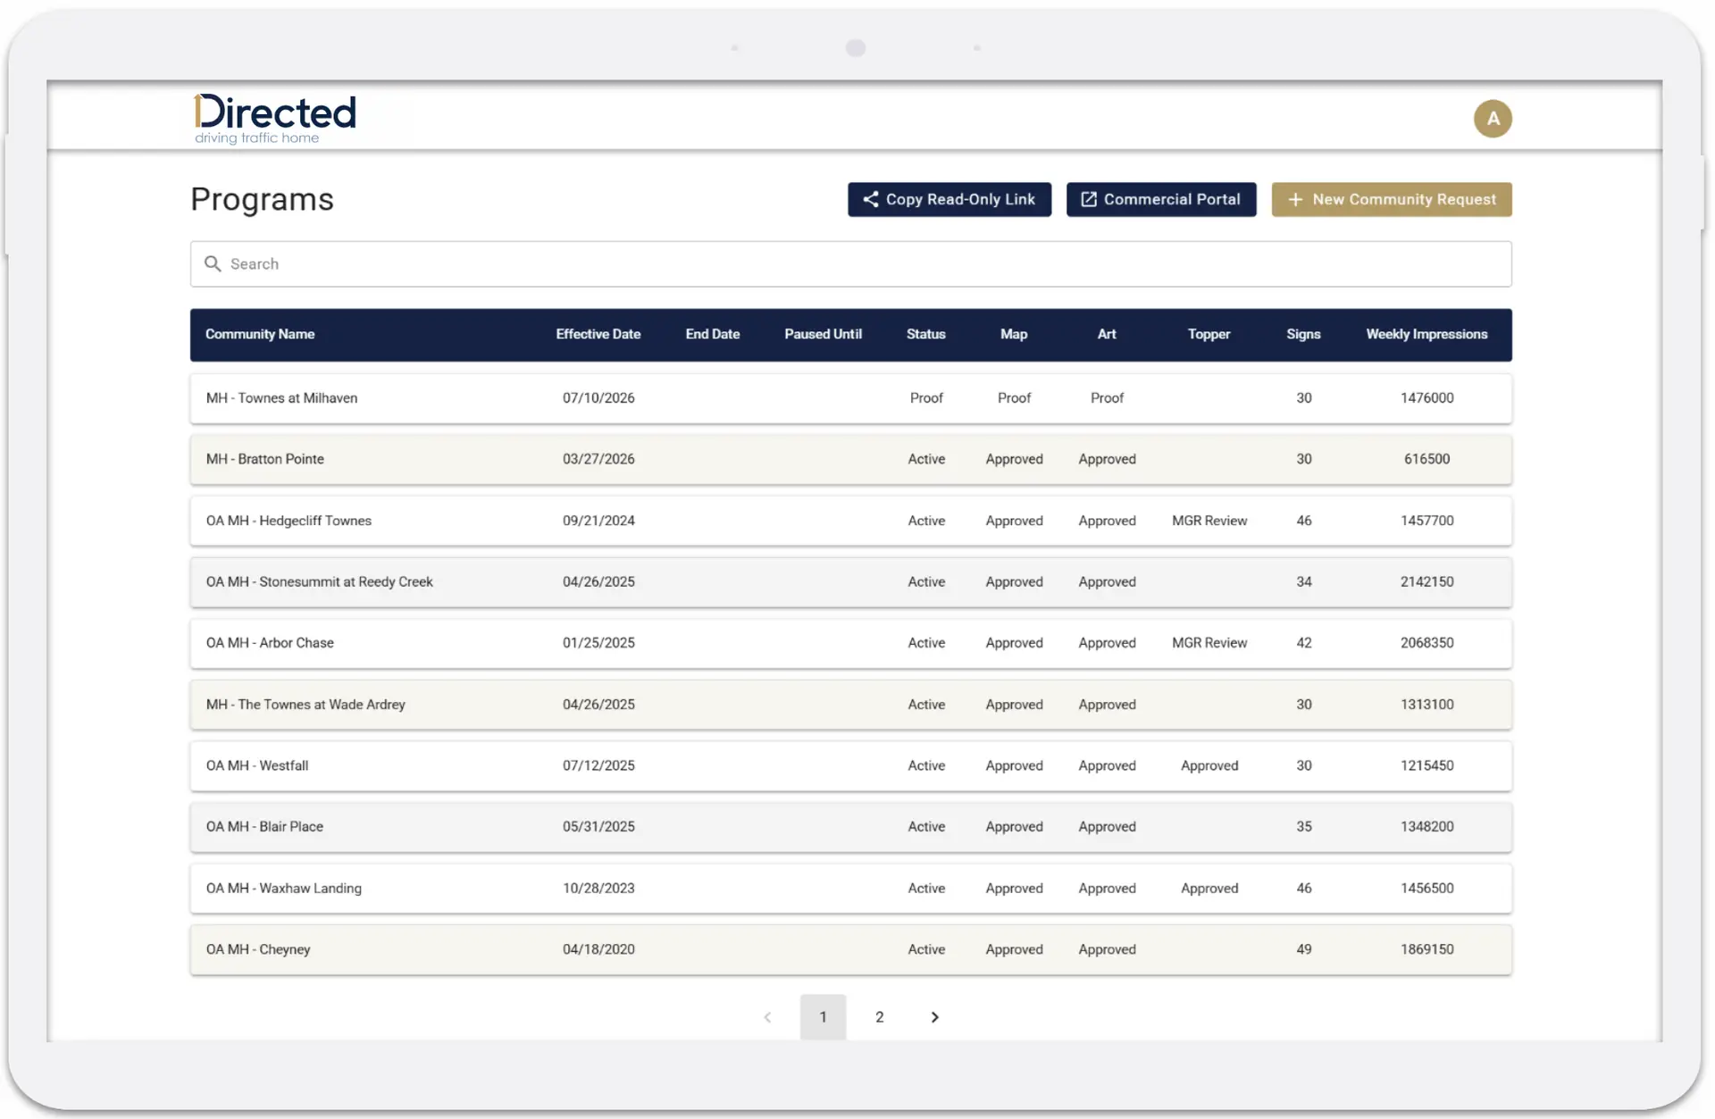The image size is (1715, 1119).
Task: Click effective date 09/21/2024
Action: [x=598, y=521]
